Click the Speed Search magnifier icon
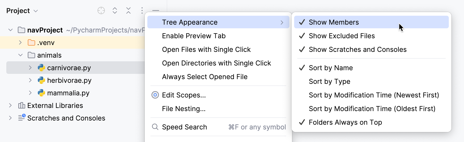Viewport: 464px width, 142px height. (x=155, y=127)
